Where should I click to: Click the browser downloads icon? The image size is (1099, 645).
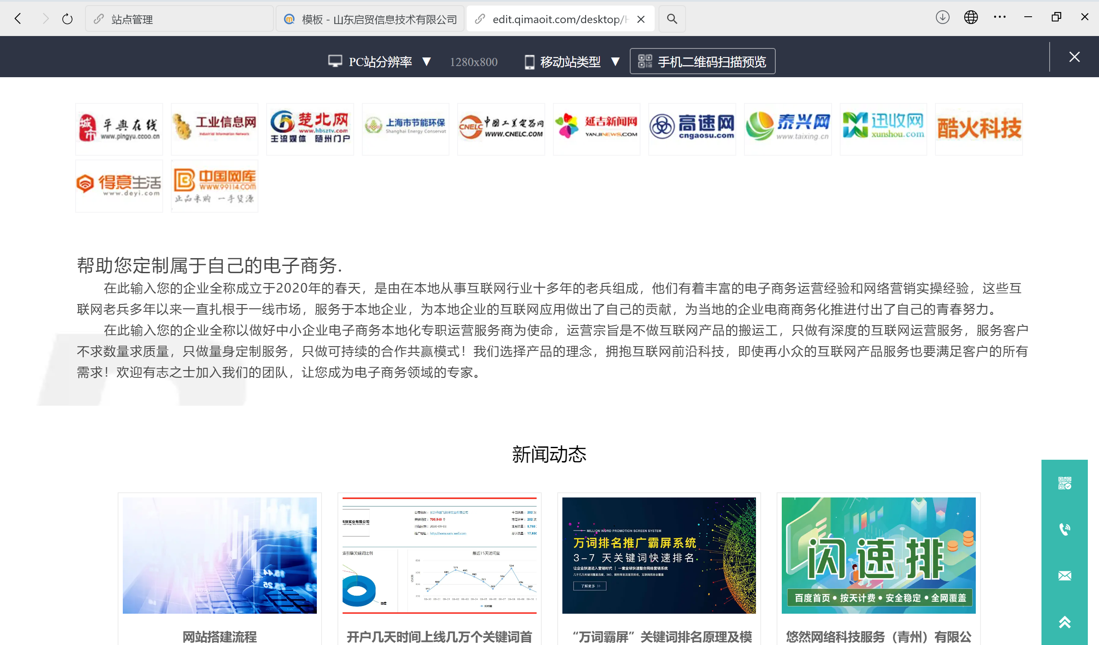(942, 18)
